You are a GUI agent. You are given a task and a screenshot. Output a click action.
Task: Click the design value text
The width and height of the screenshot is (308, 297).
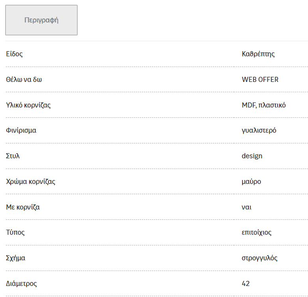(x=252, y=156)
